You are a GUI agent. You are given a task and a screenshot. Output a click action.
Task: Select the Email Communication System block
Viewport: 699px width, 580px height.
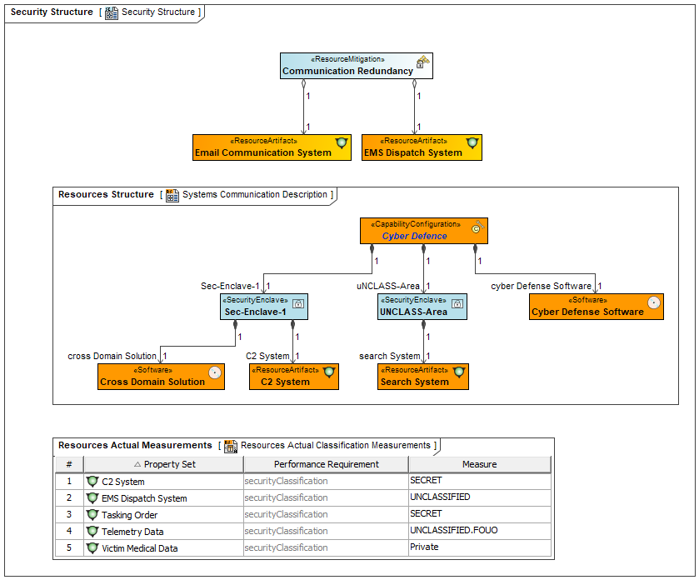(x=272, y=147)
